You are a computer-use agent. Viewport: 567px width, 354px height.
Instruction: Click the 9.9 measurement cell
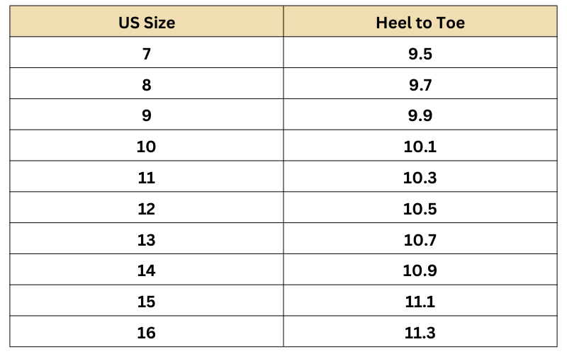tap(420, 115)
